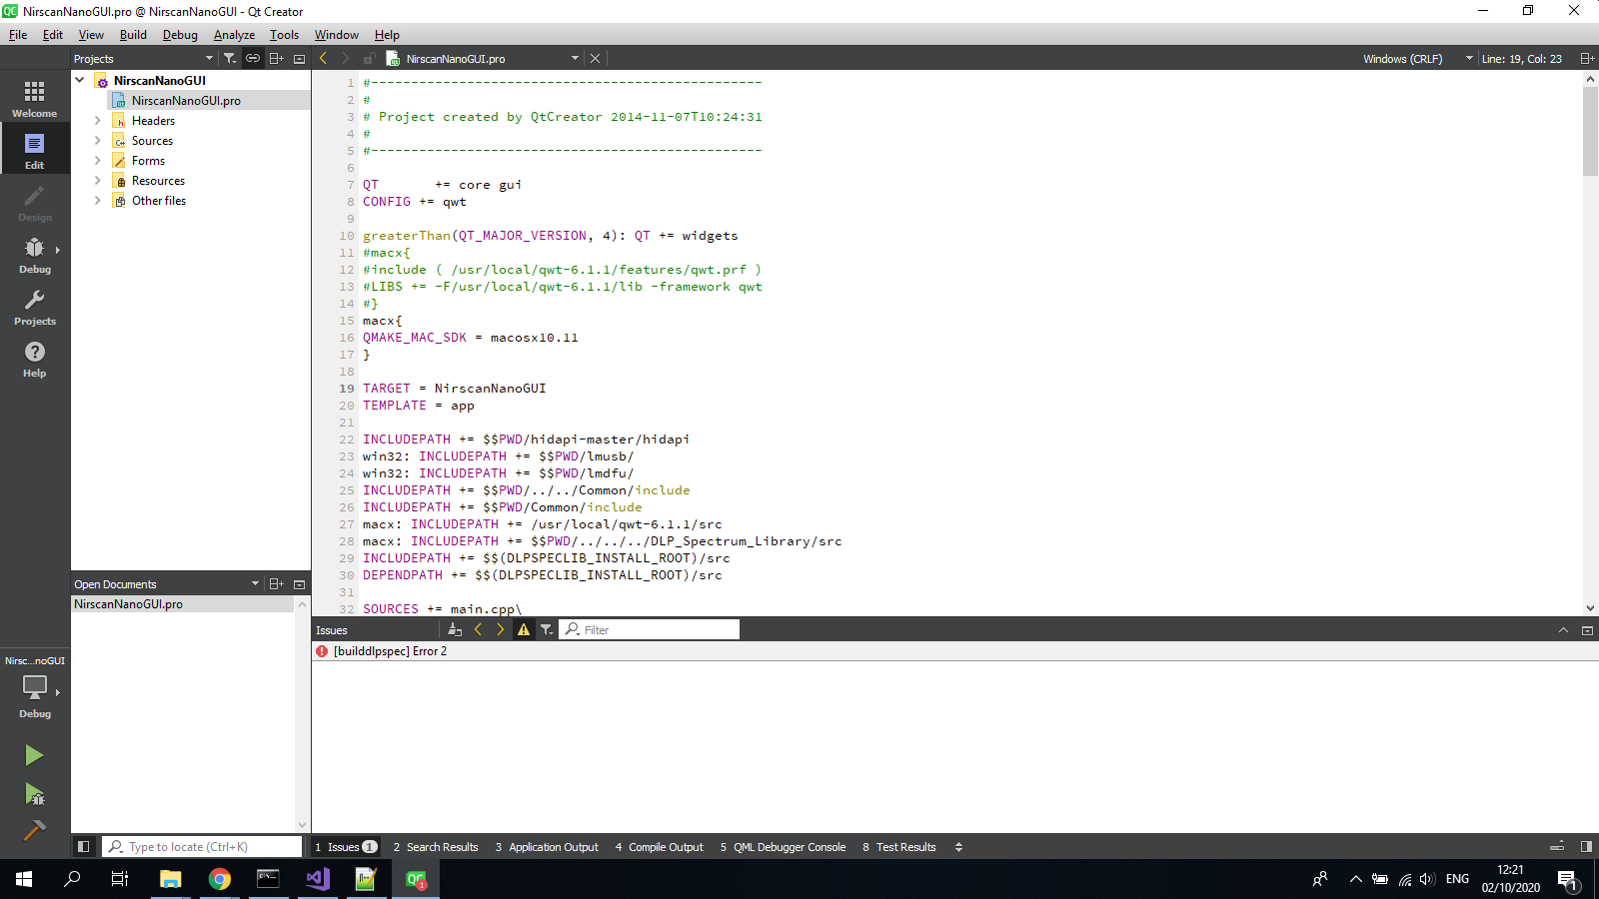
Task: Close Open Documents panel
Action: pyautogui.click(x=299, y=583)
